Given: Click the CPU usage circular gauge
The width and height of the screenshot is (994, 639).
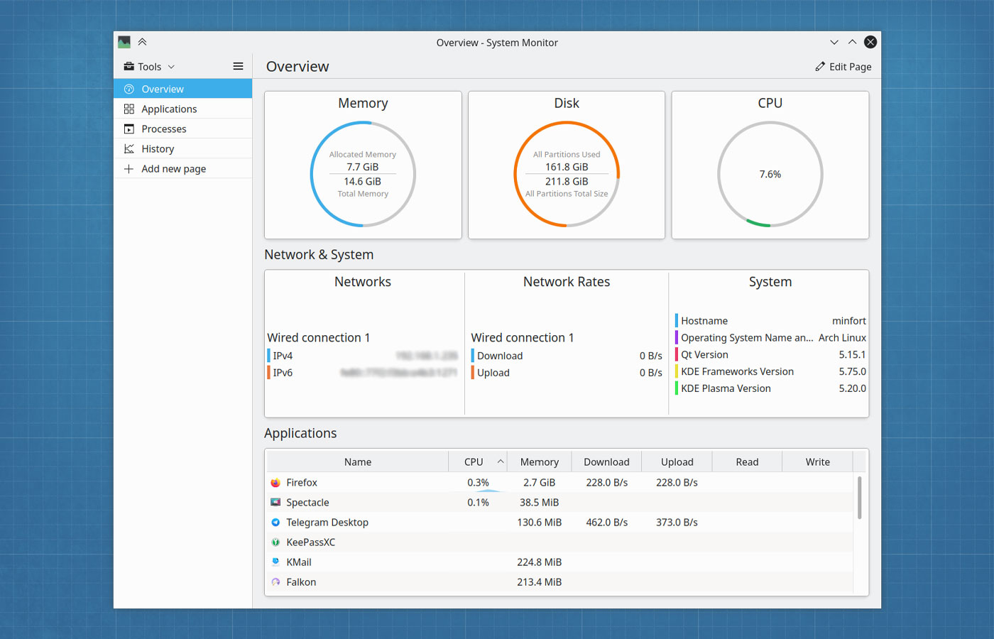Looking at the screenshot, I should (x=770, y=174).
